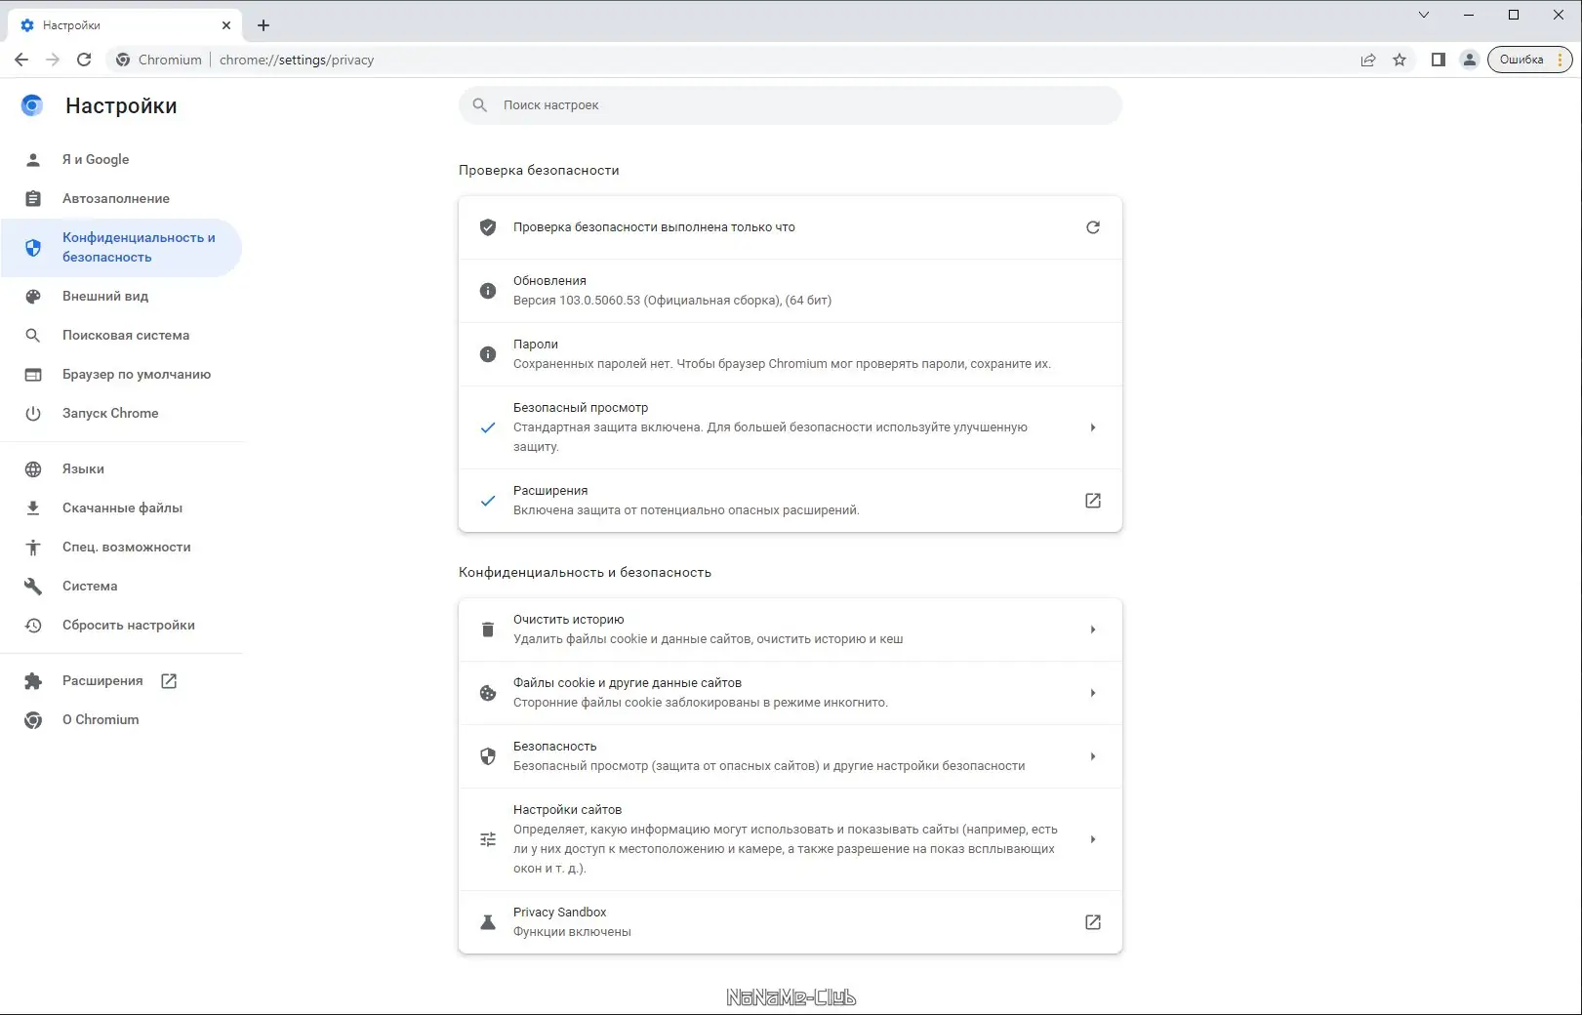
Task: Open the Расширения link in the sidebar
Action: [x=102, y=680]
